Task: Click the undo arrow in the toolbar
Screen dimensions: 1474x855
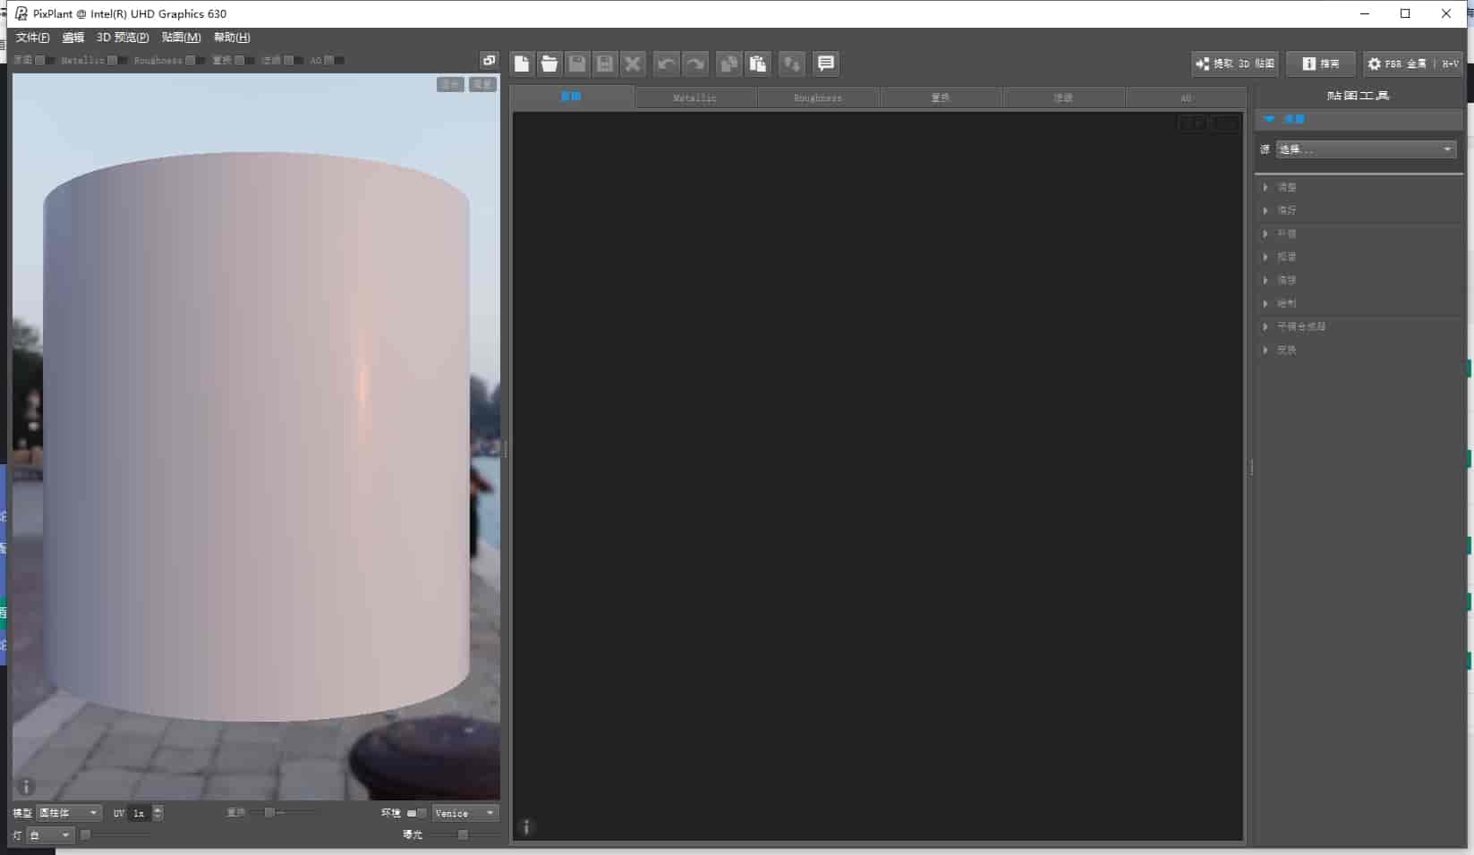Action: click(666, 63)
